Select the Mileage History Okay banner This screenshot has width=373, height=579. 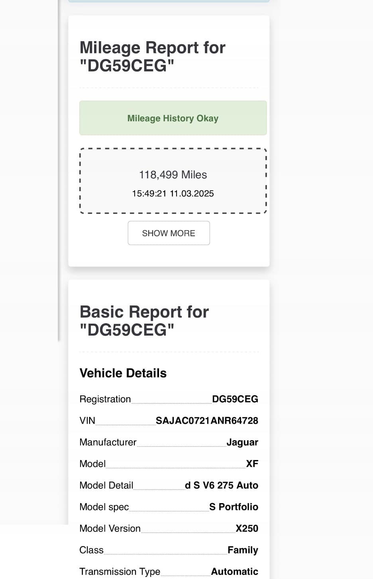coord(173,118)
